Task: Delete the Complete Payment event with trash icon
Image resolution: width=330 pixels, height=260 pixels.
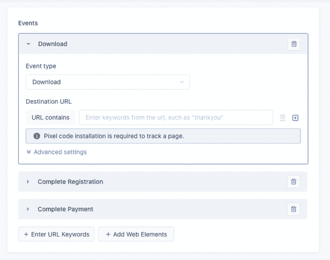Action: point(293,209)
